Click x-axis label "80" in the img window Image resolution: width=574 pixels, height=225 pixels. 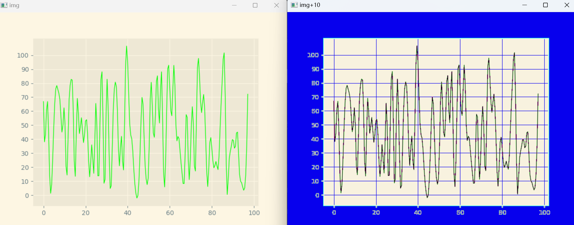(x=212, y=213)
